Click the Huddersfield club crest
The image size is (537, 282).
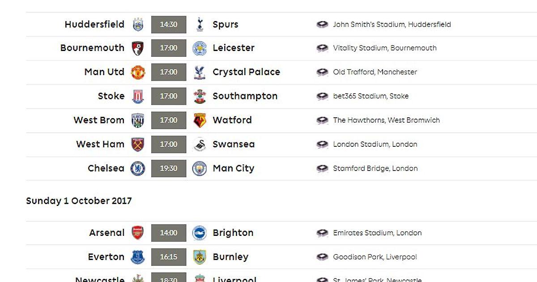point(138,24)
